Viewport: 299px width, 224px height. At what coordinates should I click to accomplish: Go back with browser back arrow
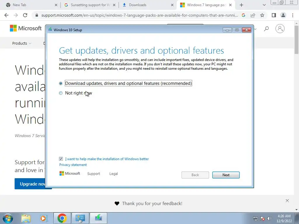point(6,15)
